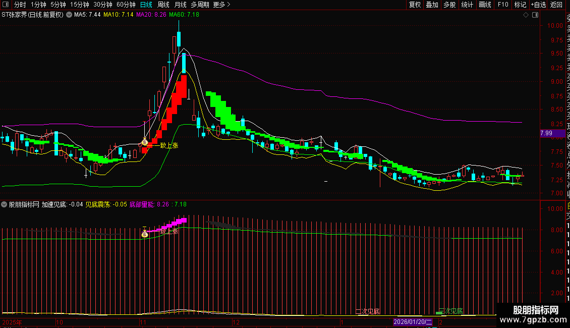Click the 7.99 current price tag
Screen dimensions: 570x328
(x=552, y=133)
